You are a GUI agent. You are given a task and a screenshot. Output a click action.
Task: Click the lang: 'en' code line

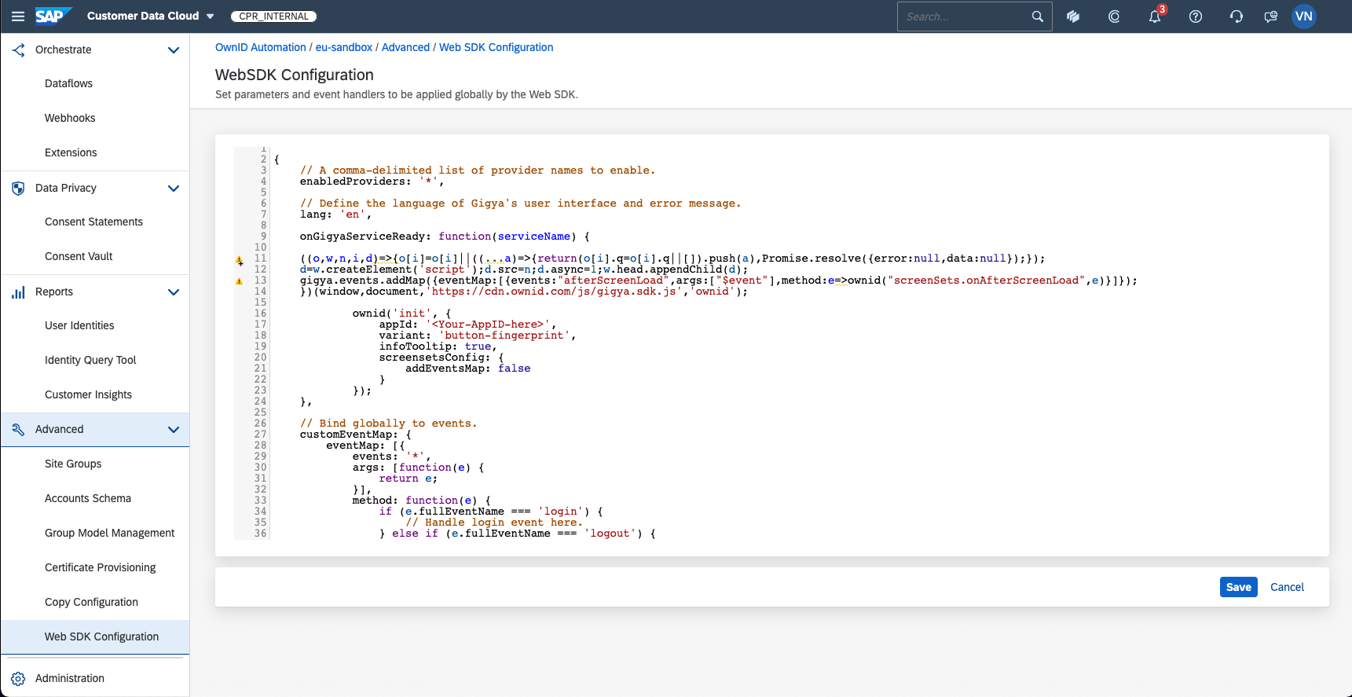(x=335, y=215)
